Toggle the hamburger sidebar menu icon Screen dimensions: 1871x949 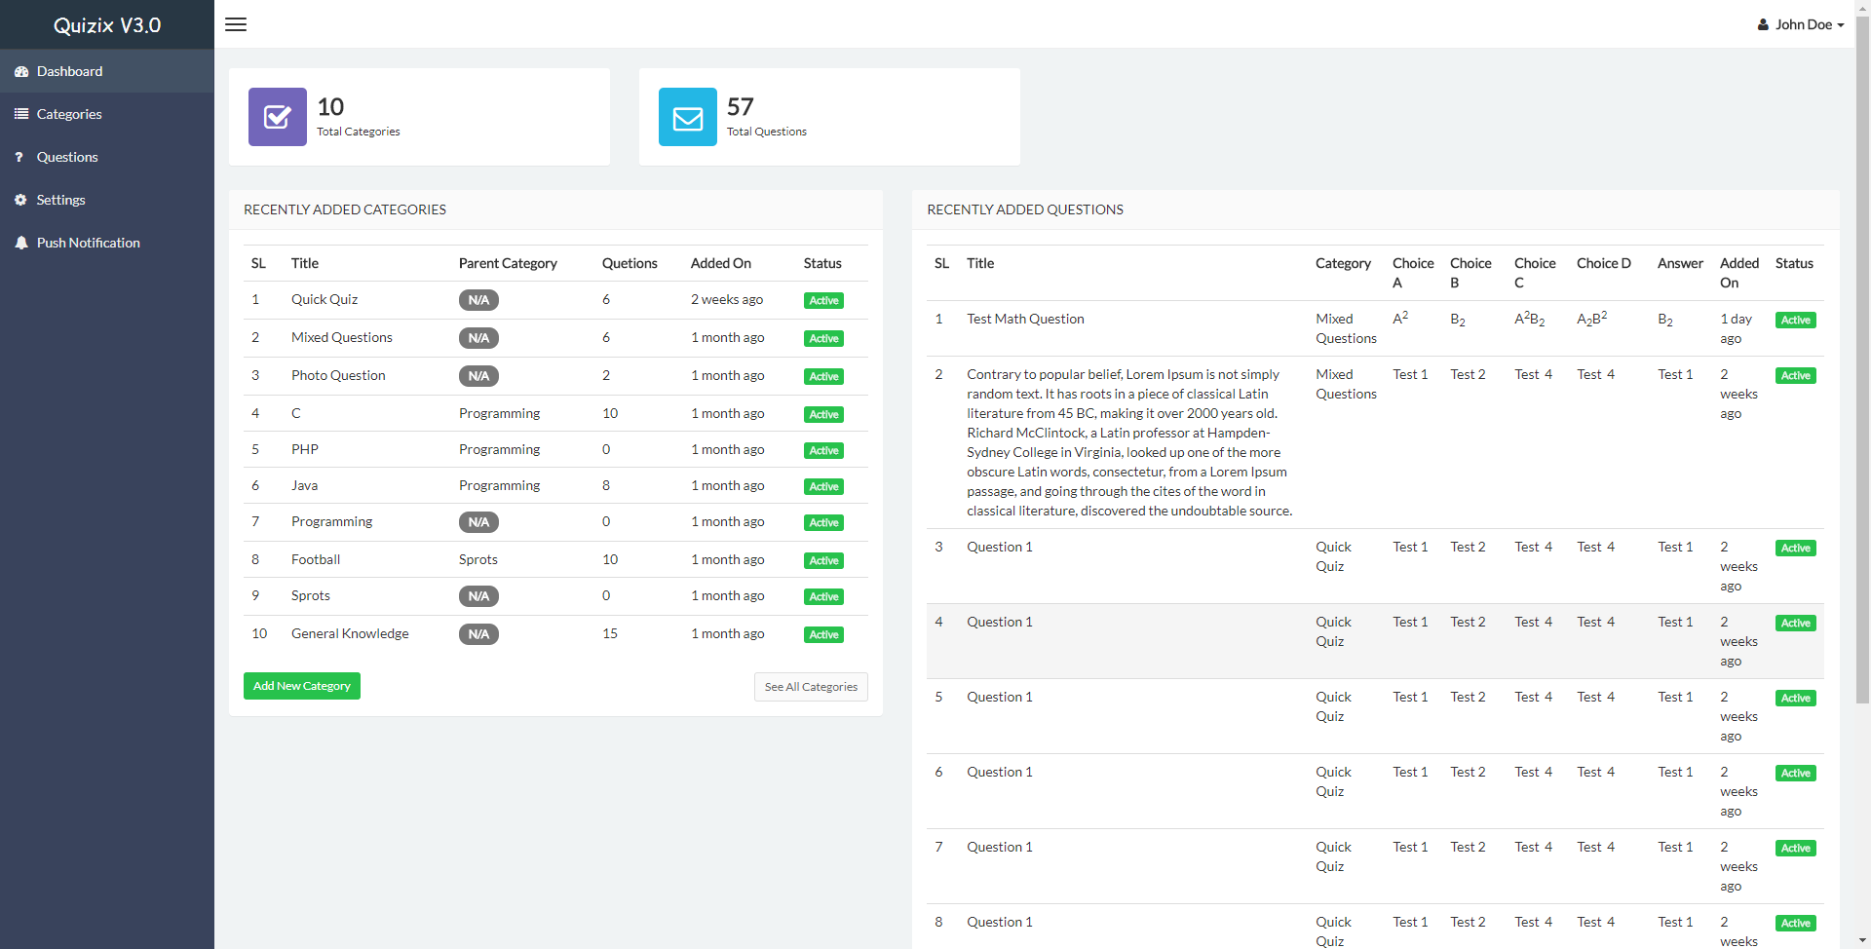point(236,24)
